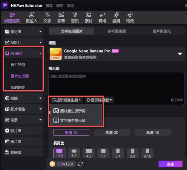Open the 轉場 transitions panel
Screen dimensions: 187x170
coord(103,18)
